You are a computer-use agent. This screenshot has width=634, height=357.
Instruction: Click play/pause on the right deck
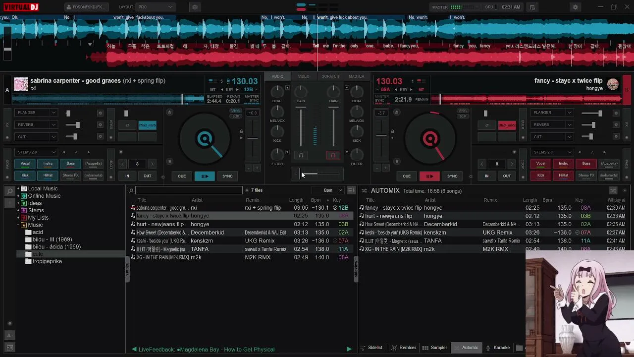click(x=429, y=176)
